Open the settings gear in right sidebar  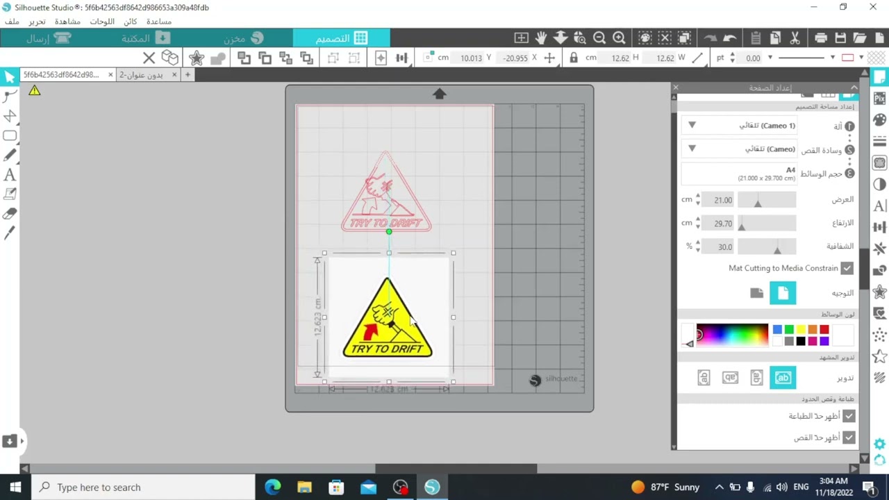point(880,444)
